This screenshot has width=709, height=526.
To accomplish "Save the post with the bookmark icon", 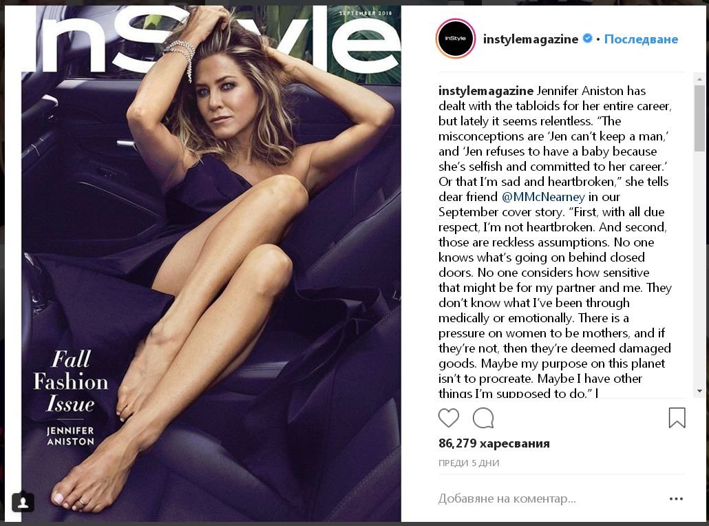I will pyautogui.click(x=677, y=417).
